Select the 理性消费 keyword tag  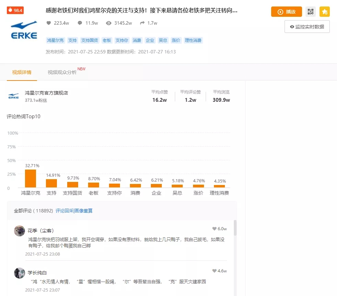coord(193,40)
